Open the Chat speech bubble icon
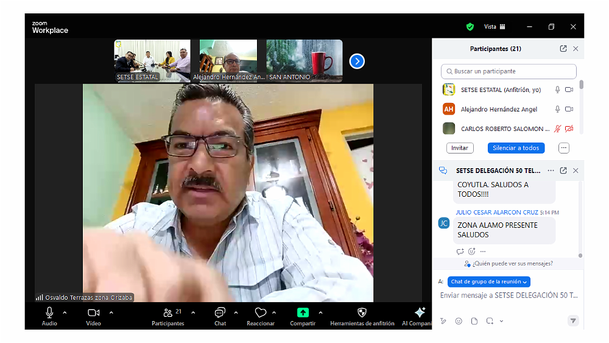This screenshot has height=343, width=609. [220, 313]
